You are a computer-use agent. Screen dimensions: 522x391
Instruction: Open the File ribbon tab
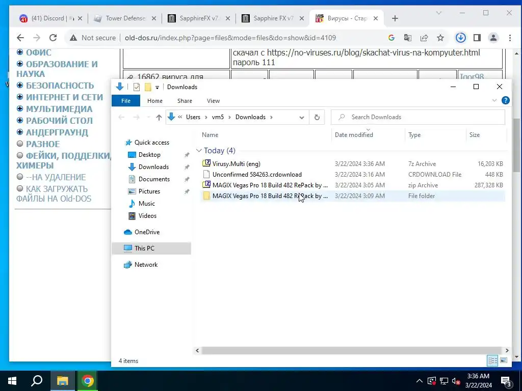point(126,101)
